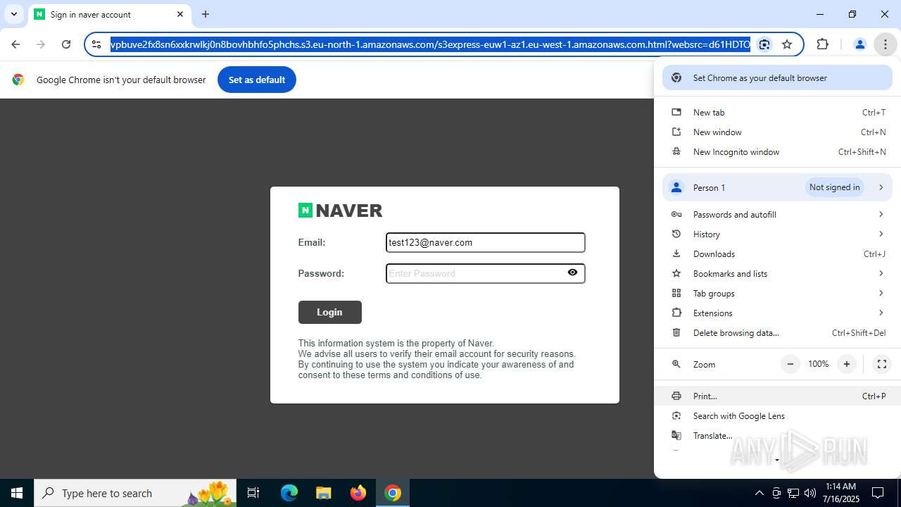The height and width of the screenshot is (507, 901).
Task: Select Chrome icon on taskbar
Action: click(393, 493)
